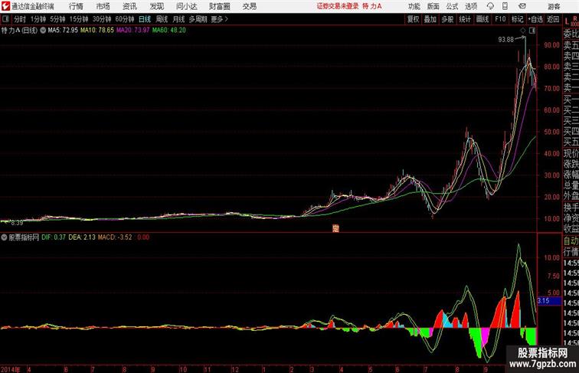This screenshot has width=579, height=373.
Task: Select the 周线 weekly chart tab
Action: pyautogui.click(x=162, y=19)
